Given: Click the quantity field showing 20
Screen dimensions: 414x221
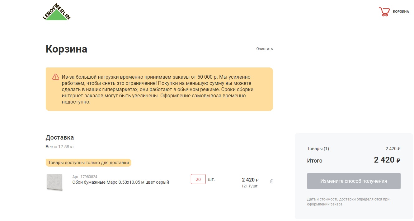Looking at the screenshot, I should tap(198, 179).
